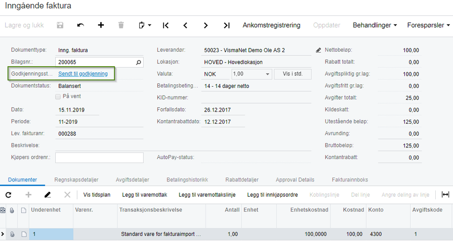Expand the Behandlinger menu

[375, 25]
